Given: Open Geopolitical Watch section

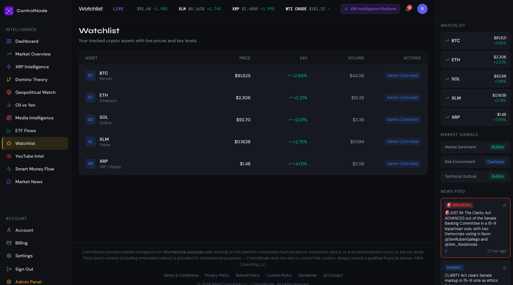Looking at the screenshot, I should coord(35,92).
